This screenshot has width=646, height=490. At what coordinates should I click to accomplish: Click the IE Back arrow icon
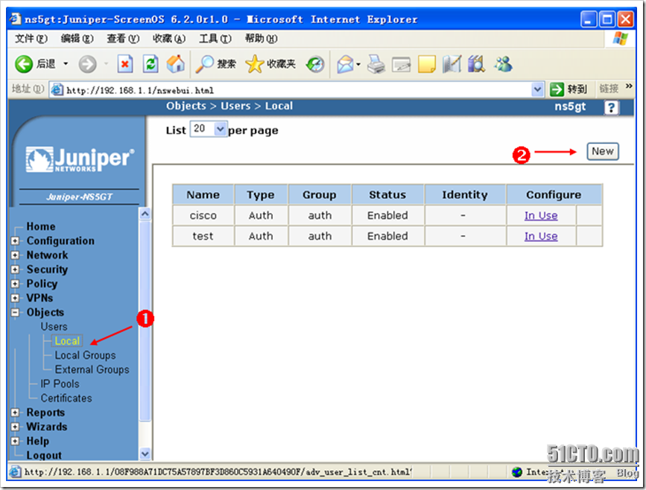(x=24, y=64)
